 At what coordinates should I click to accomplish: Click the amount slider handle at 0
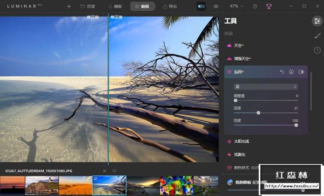(x=235, y=101)
